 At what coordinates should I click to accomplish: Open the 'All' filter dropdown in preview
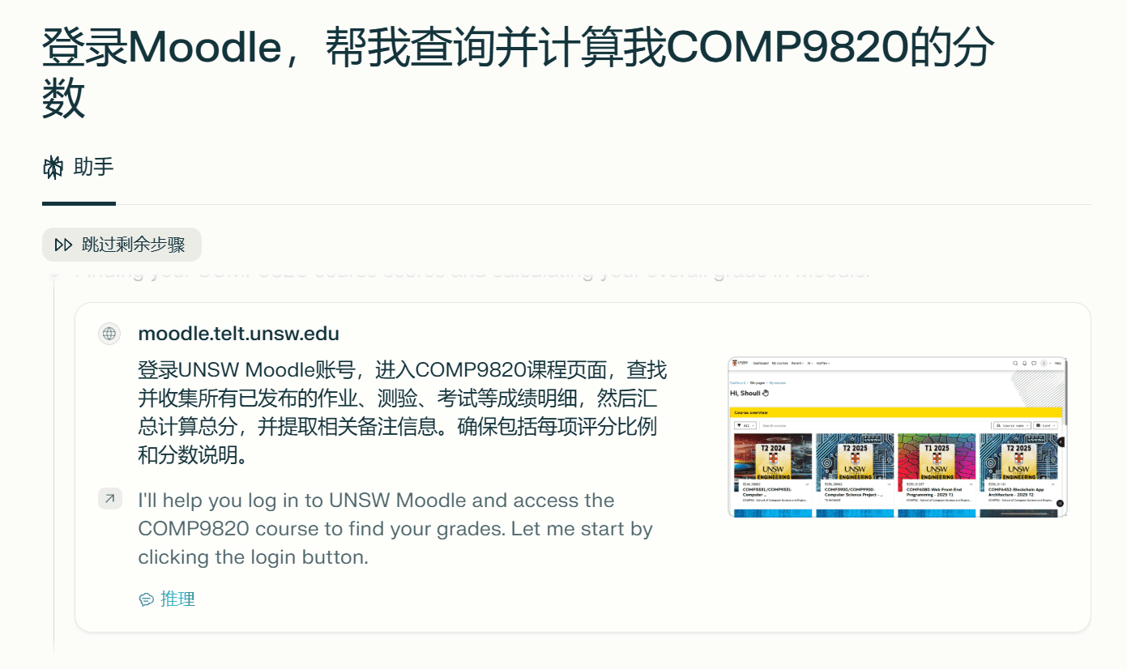[x=745, y=425]
